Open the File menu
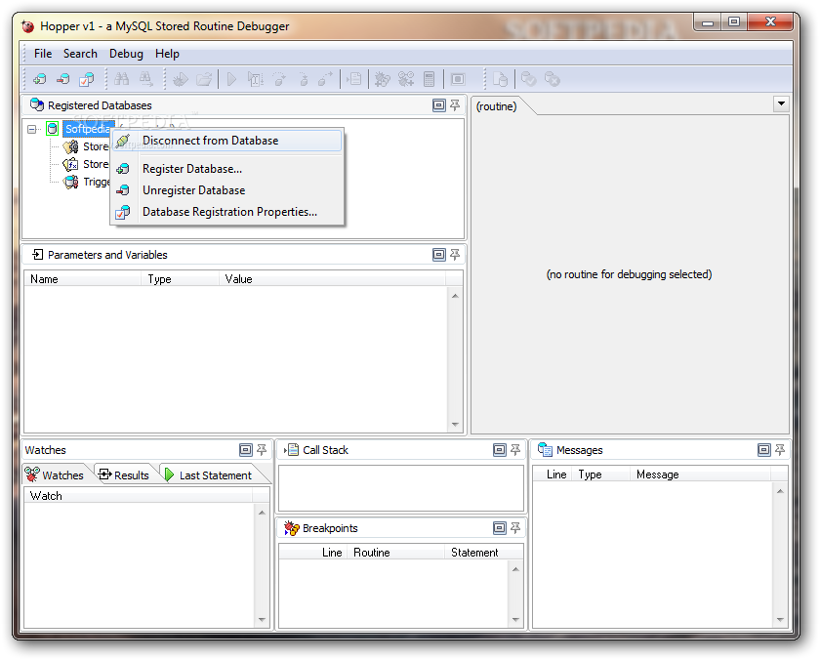Viewport: 820px width, 660px height. point(43,54)
